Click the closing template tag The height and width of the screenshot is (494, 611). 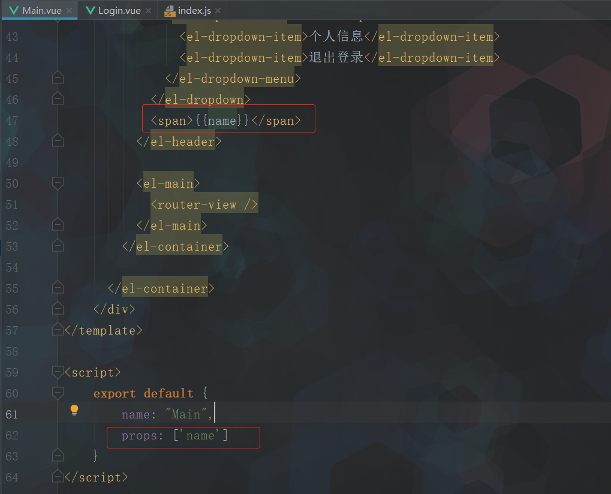(104, 330)
